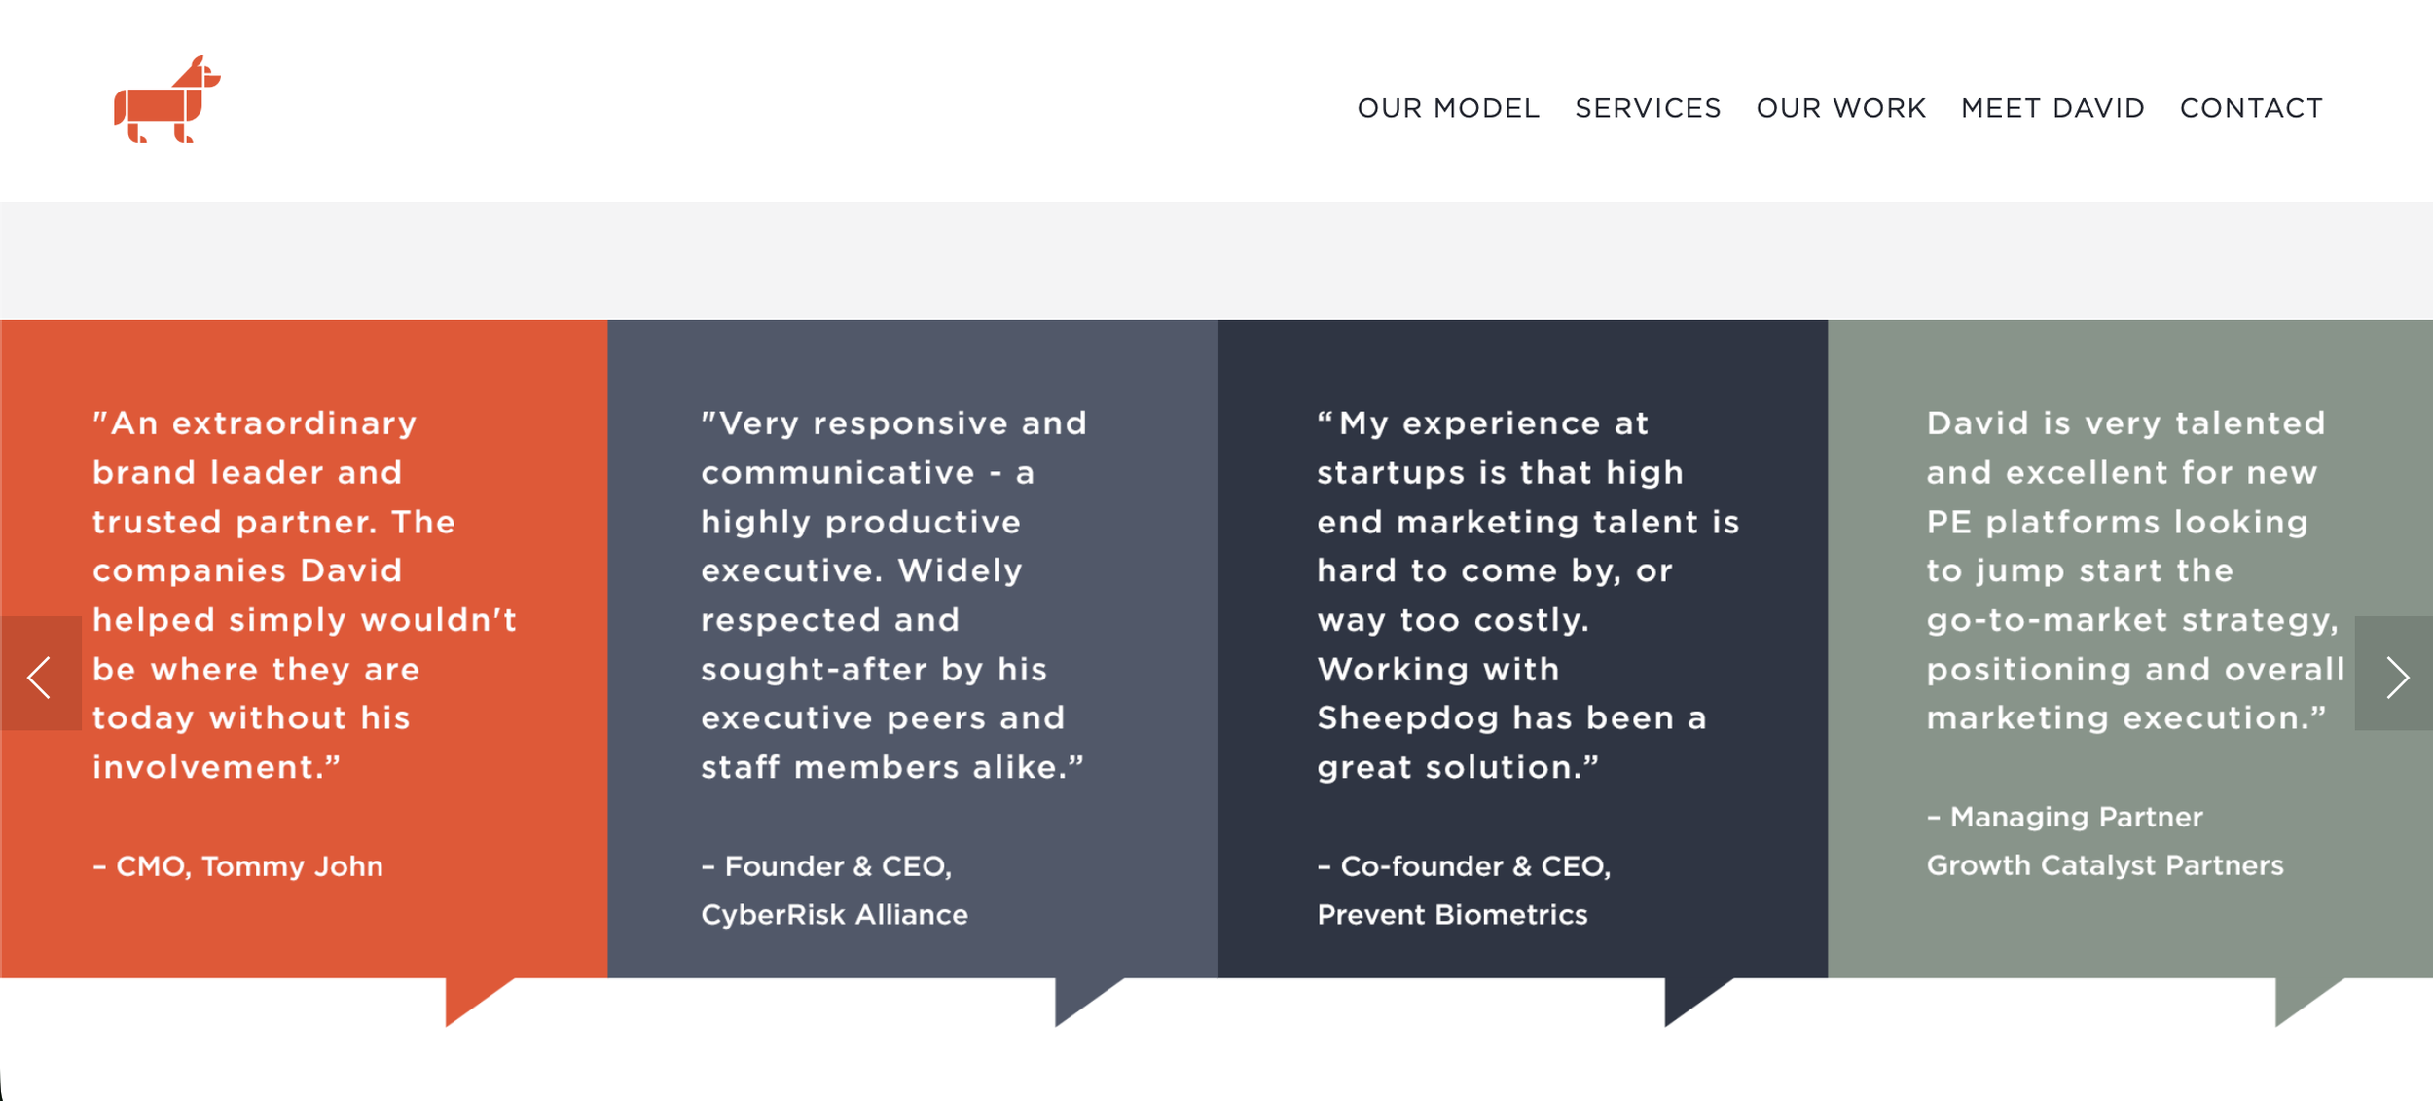The image size is (2433, 1101).
Task: Open the Our Work section
Action: tap(1840, 108)
